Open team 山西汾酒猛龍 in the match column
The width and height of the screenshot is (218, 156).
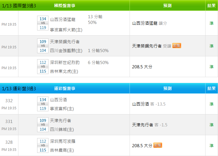pyautogui.click(x=63, y=19)
